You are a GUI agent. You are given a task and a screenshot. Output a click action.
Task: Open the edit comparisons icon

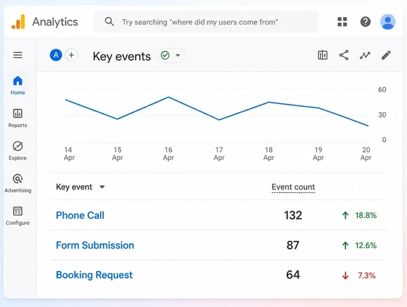323,55
